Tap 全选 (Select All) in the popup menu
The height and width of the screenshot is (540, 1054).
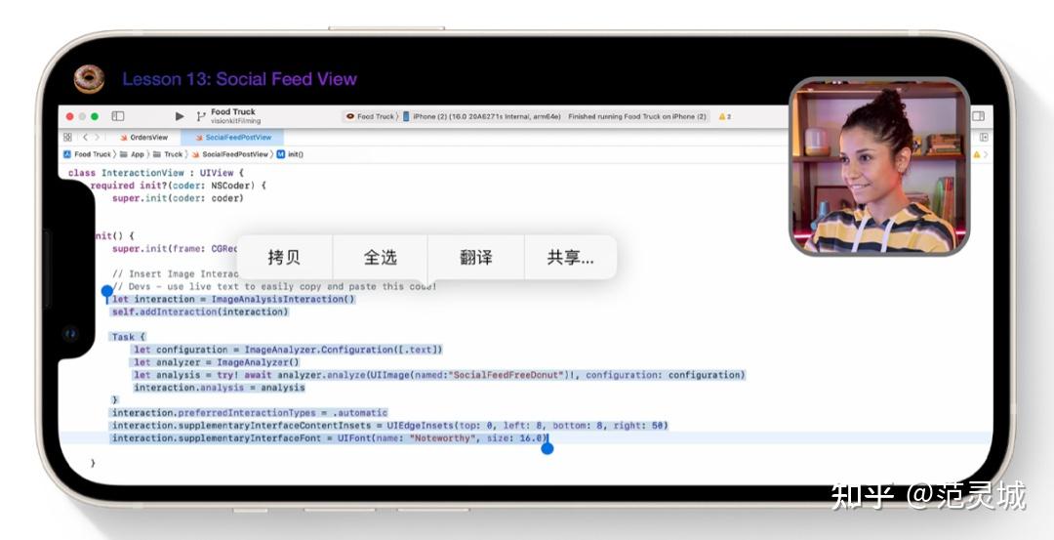pyautogui.click(x=381, y=258)
